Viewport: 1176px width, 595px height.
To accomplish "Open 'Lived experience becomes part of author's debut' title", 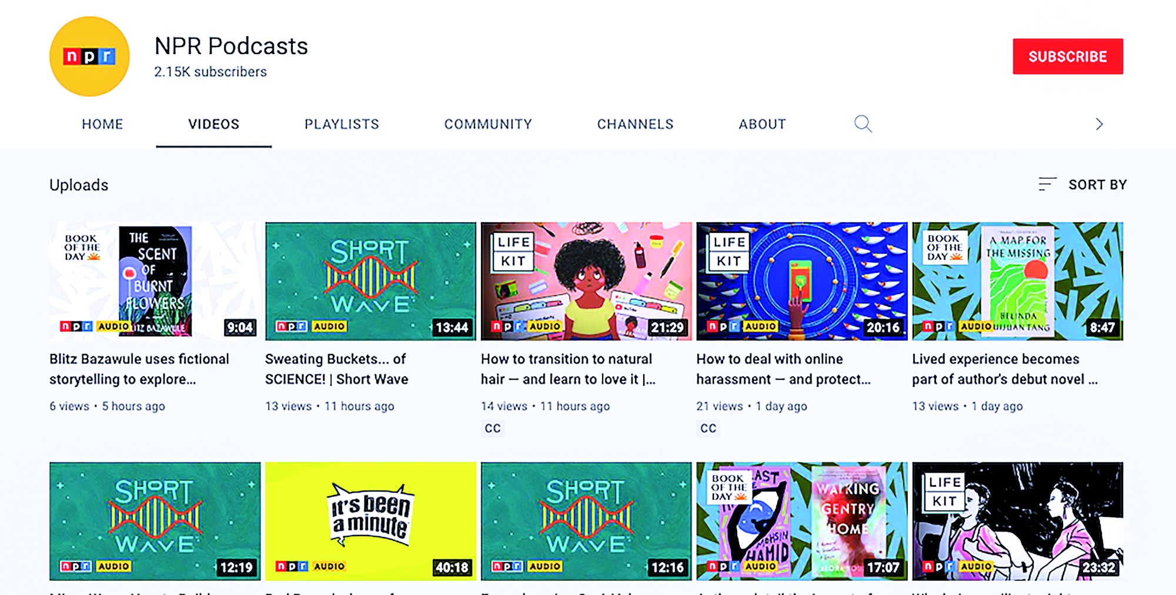I will [x=1005, y=369].
